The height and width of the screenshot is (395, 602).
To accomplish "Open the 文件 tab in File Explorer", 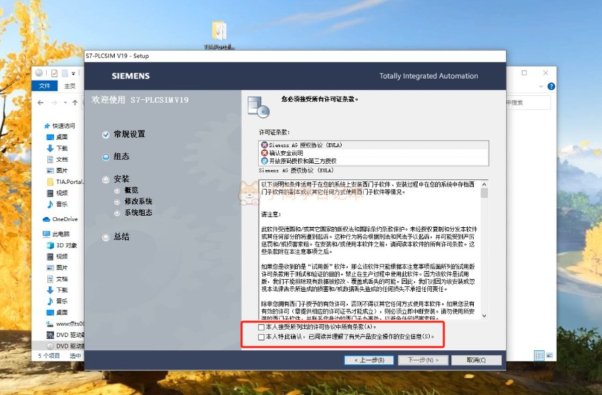I will pos(45,86).
